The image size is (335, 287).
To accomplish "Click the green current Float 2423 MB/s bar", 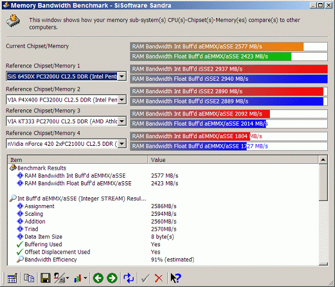I will pyautogui.click(x=229, y=56).
